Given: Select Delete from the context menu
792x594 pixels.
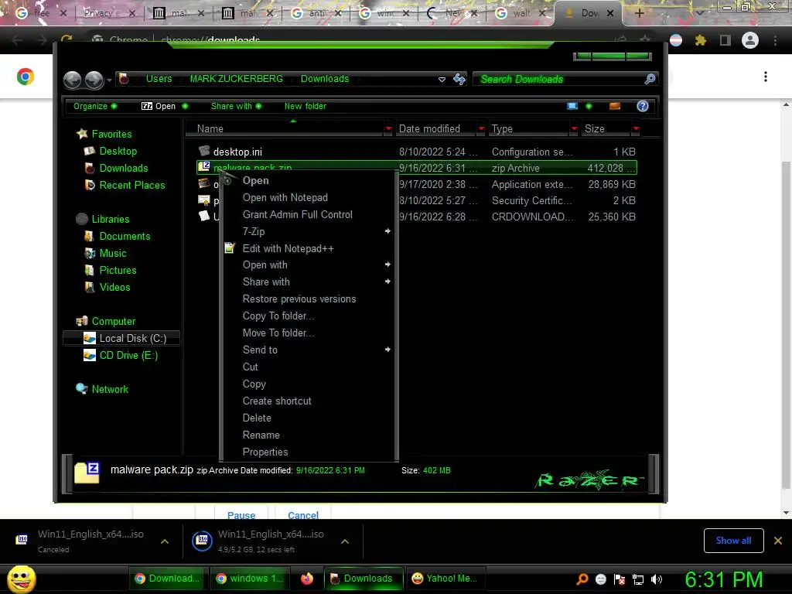Looking at the screenshot, I should [257, 418].
